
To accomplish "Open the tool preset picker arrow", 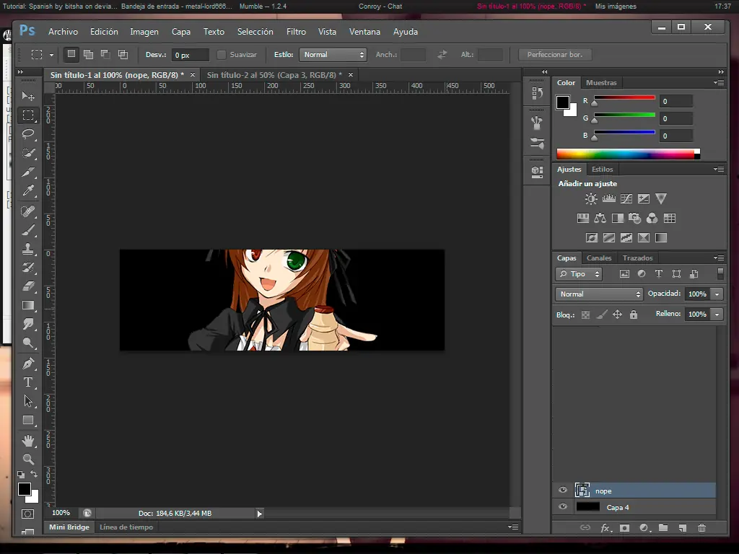I will click(51, 55).
